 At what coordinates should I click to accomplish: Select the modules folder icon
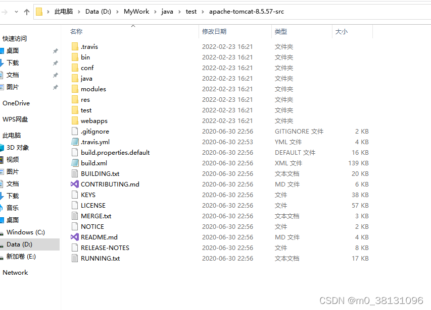tap(75, 89)
